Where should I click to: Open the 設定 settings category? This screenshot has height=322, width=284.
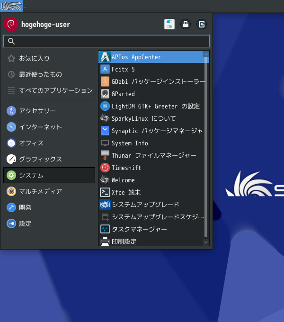point(49,224)
